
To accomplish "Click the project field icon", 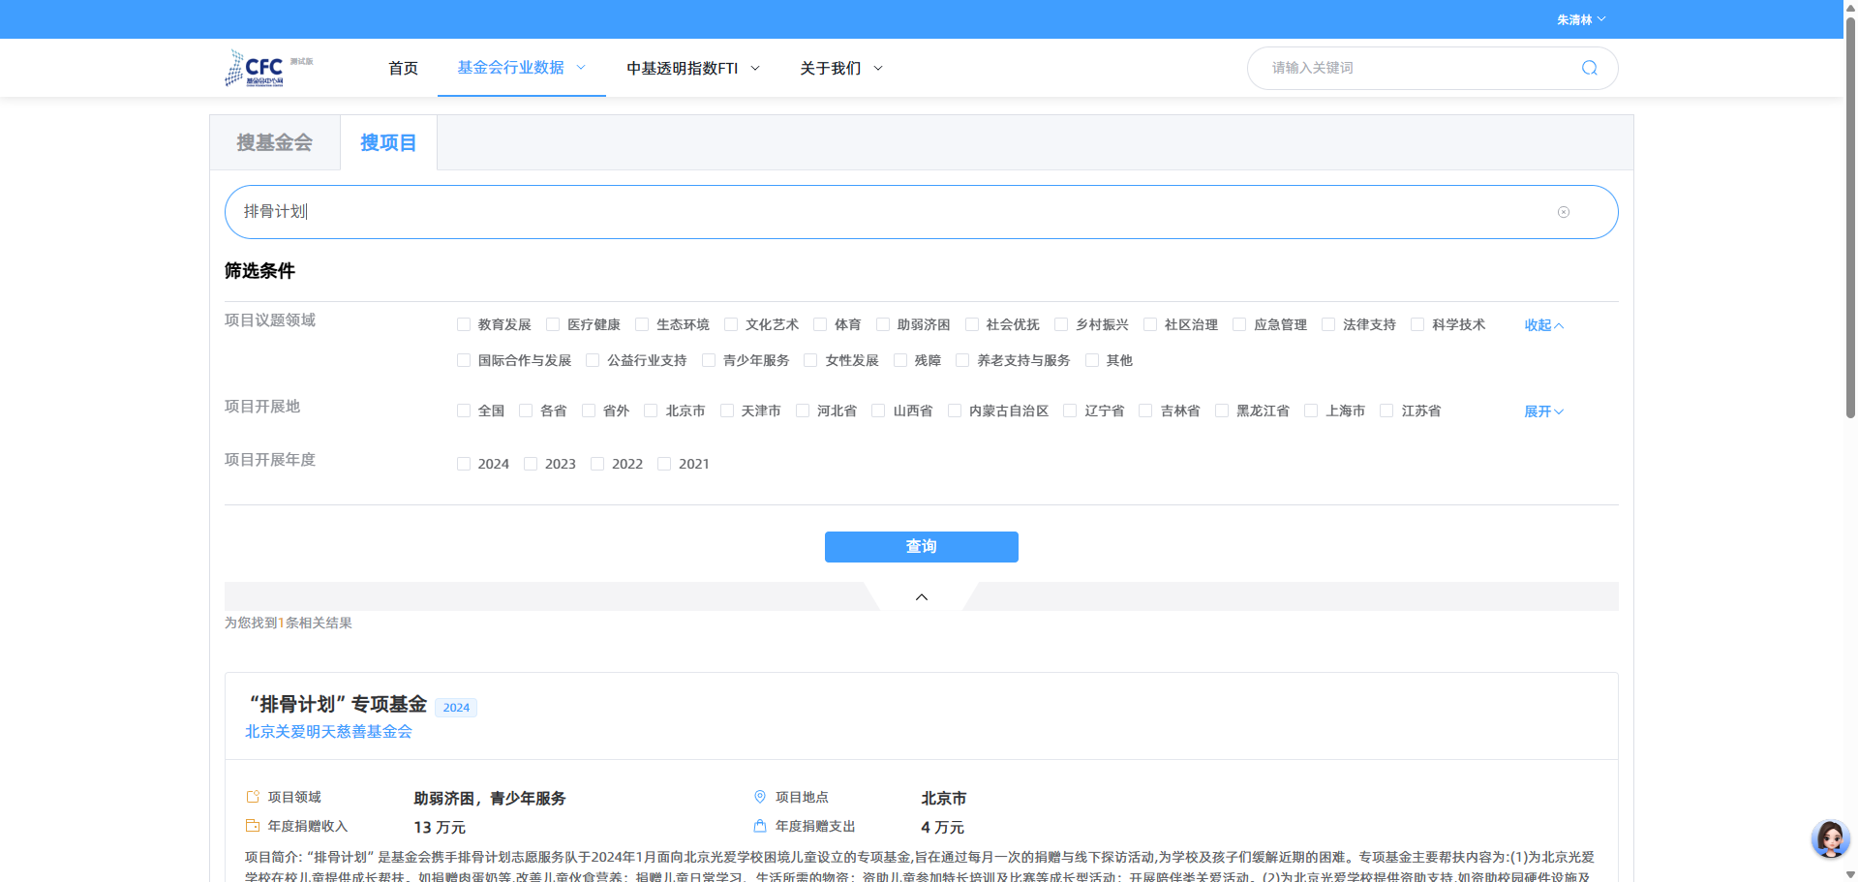I will click(253, 797).
